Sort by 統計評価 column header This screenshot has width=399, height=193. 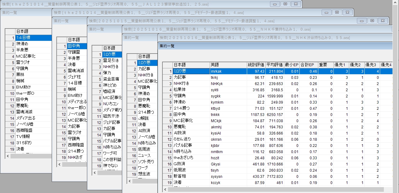(256, 65)
